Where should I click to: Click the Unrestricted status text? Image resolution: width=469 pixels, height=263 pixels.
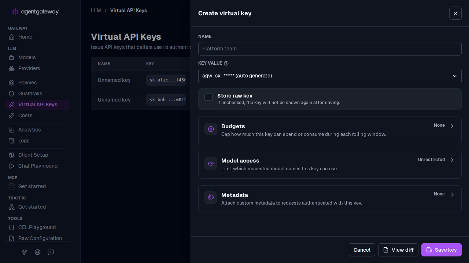[432, 160]
